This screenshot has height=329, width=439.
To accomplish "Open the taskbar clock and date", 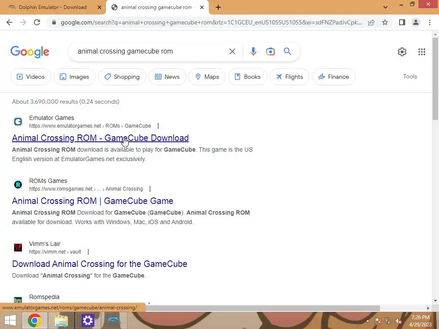I will click(421, 321).
